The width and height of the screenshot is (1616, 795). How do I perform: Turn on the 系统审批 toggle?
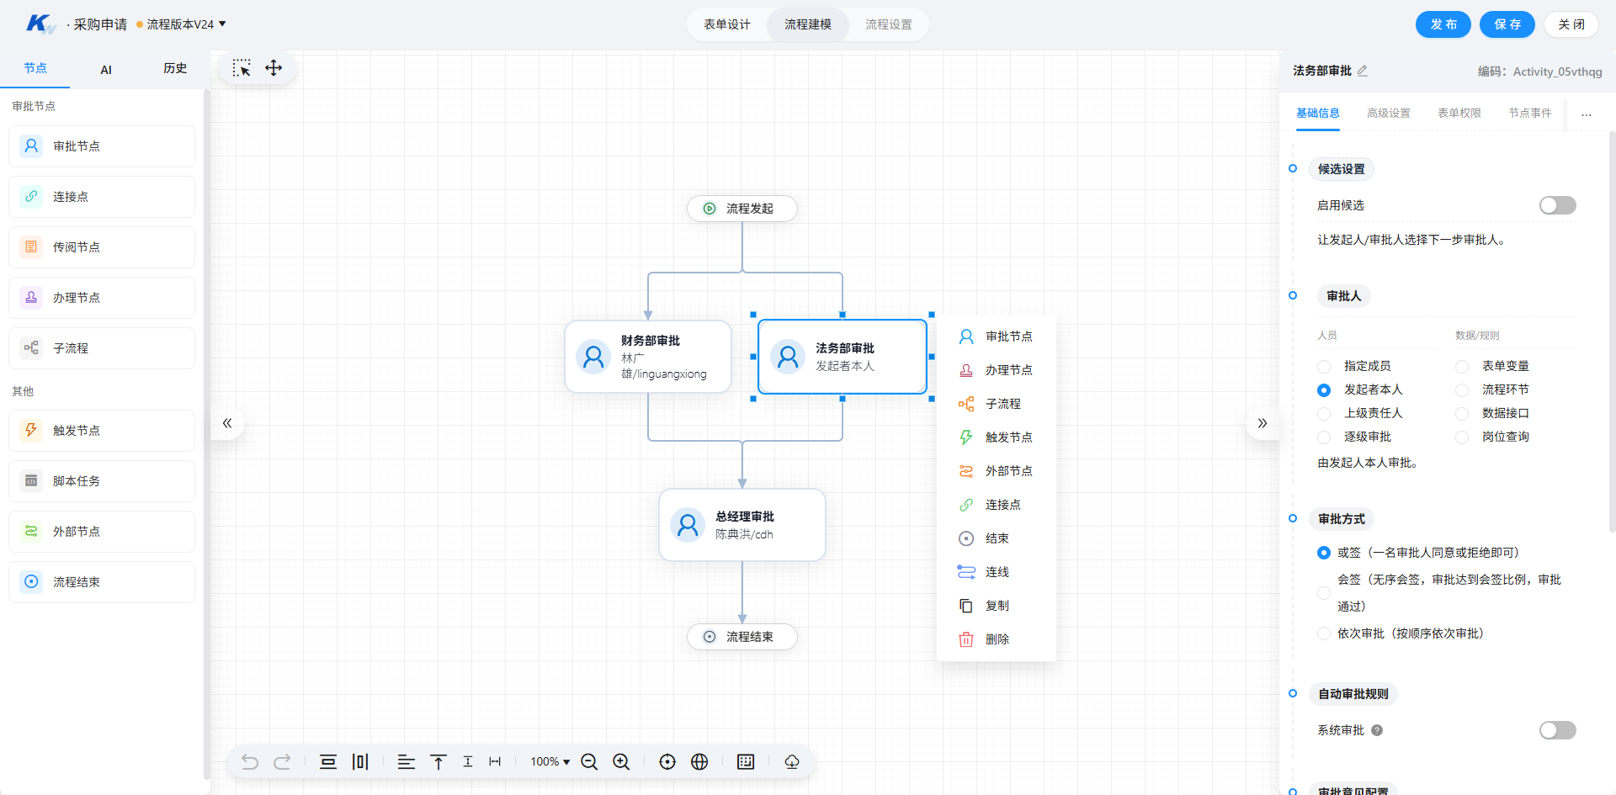pos(1557,730)
